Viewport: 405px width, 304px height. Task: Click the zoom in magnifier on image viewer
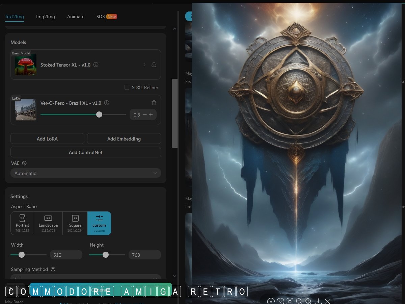click(308, 301)
